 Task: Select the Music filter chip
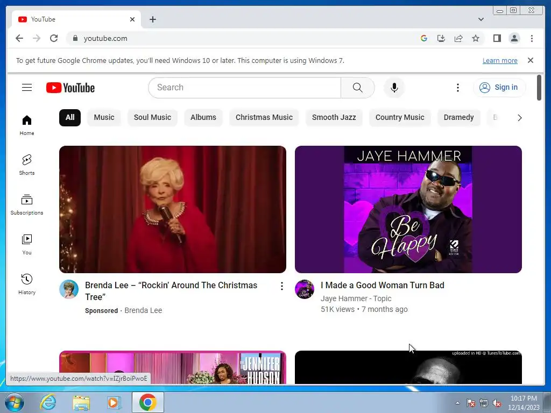[104, 117]
